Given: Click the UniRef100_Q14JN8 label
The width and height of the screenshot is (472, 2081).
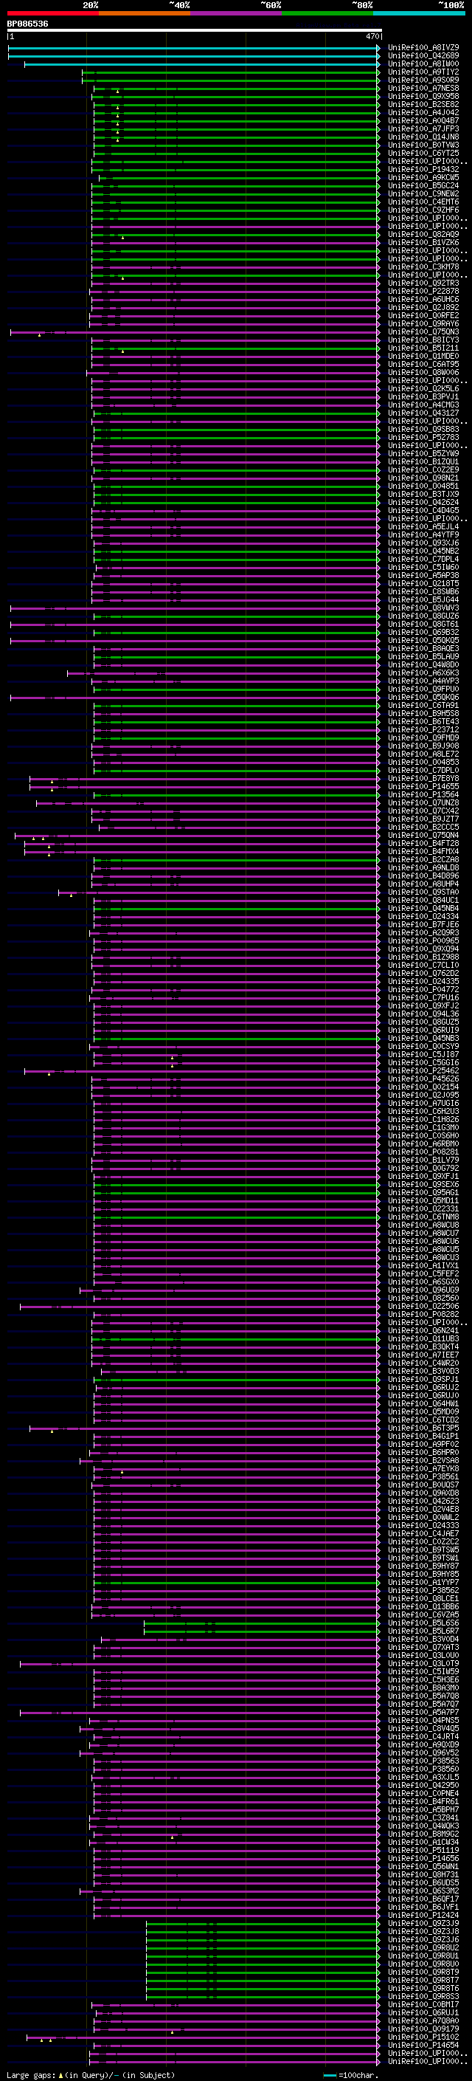Looking at the screenshot, I should point(423,137).
